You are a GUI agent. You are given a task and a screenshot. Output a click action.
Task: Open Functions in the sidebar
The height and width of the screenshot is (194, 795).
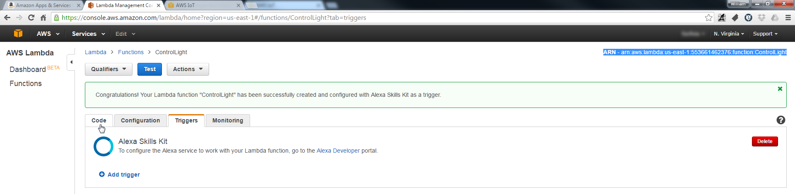(x=26, y=84)
